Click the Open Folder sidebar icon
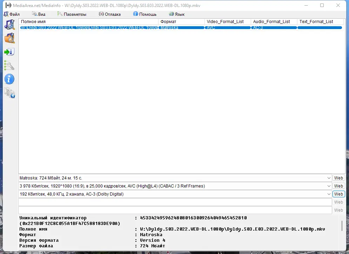349x254 pixels. (x=9, y=38)
